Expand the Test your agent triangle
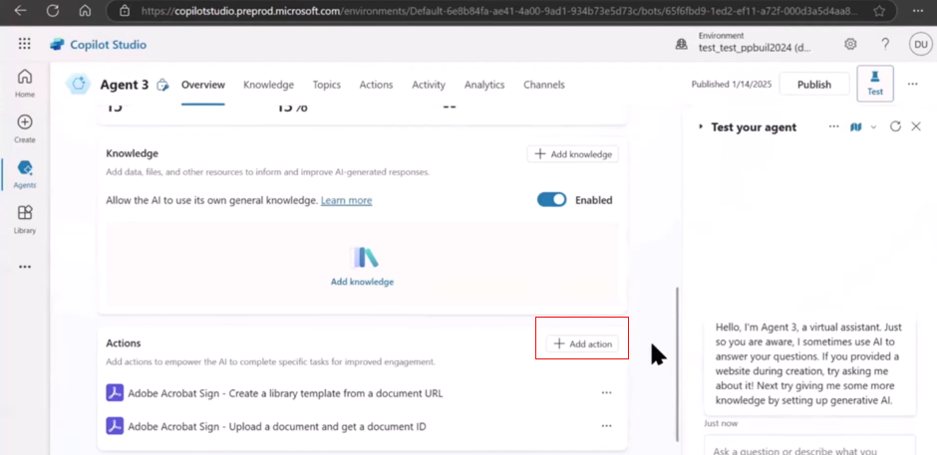 (701, 126)
